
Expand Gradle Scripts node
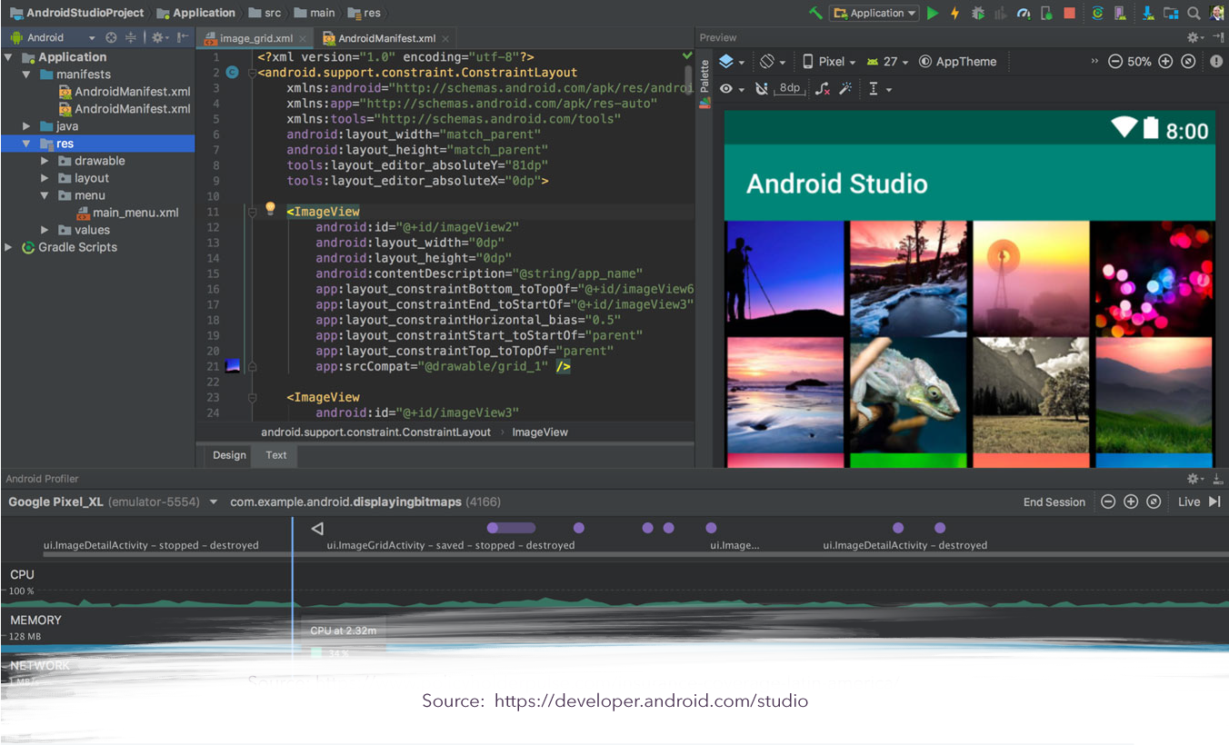tap(9, 247)
